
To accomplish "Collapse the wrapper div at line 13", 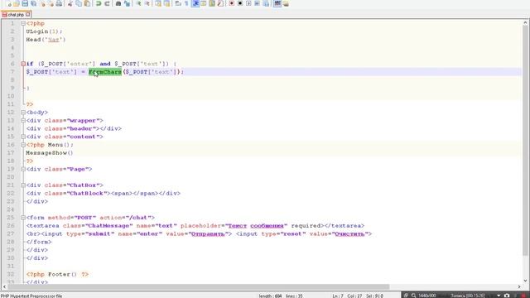I will tap(23, 120).
